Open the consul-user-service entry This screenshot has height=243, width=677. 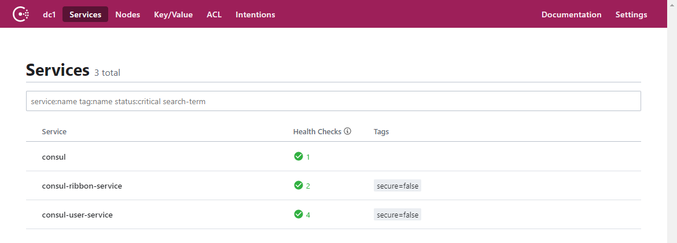pos(77,215)
